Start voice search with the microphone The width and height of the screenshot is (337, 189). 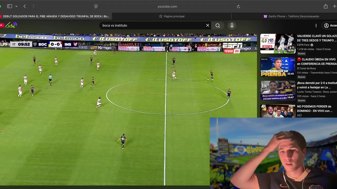pos(232,25)
